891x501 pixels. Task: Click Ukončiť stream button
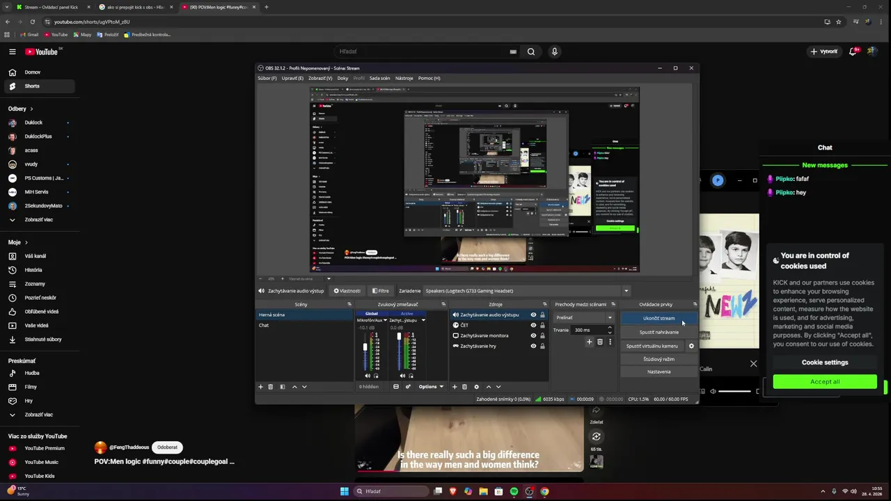tap(659, 318)
